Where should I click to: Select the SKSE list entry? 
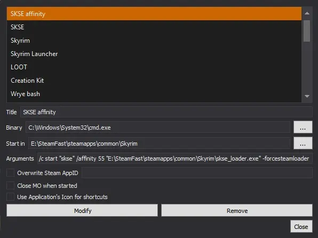point(154,27)
